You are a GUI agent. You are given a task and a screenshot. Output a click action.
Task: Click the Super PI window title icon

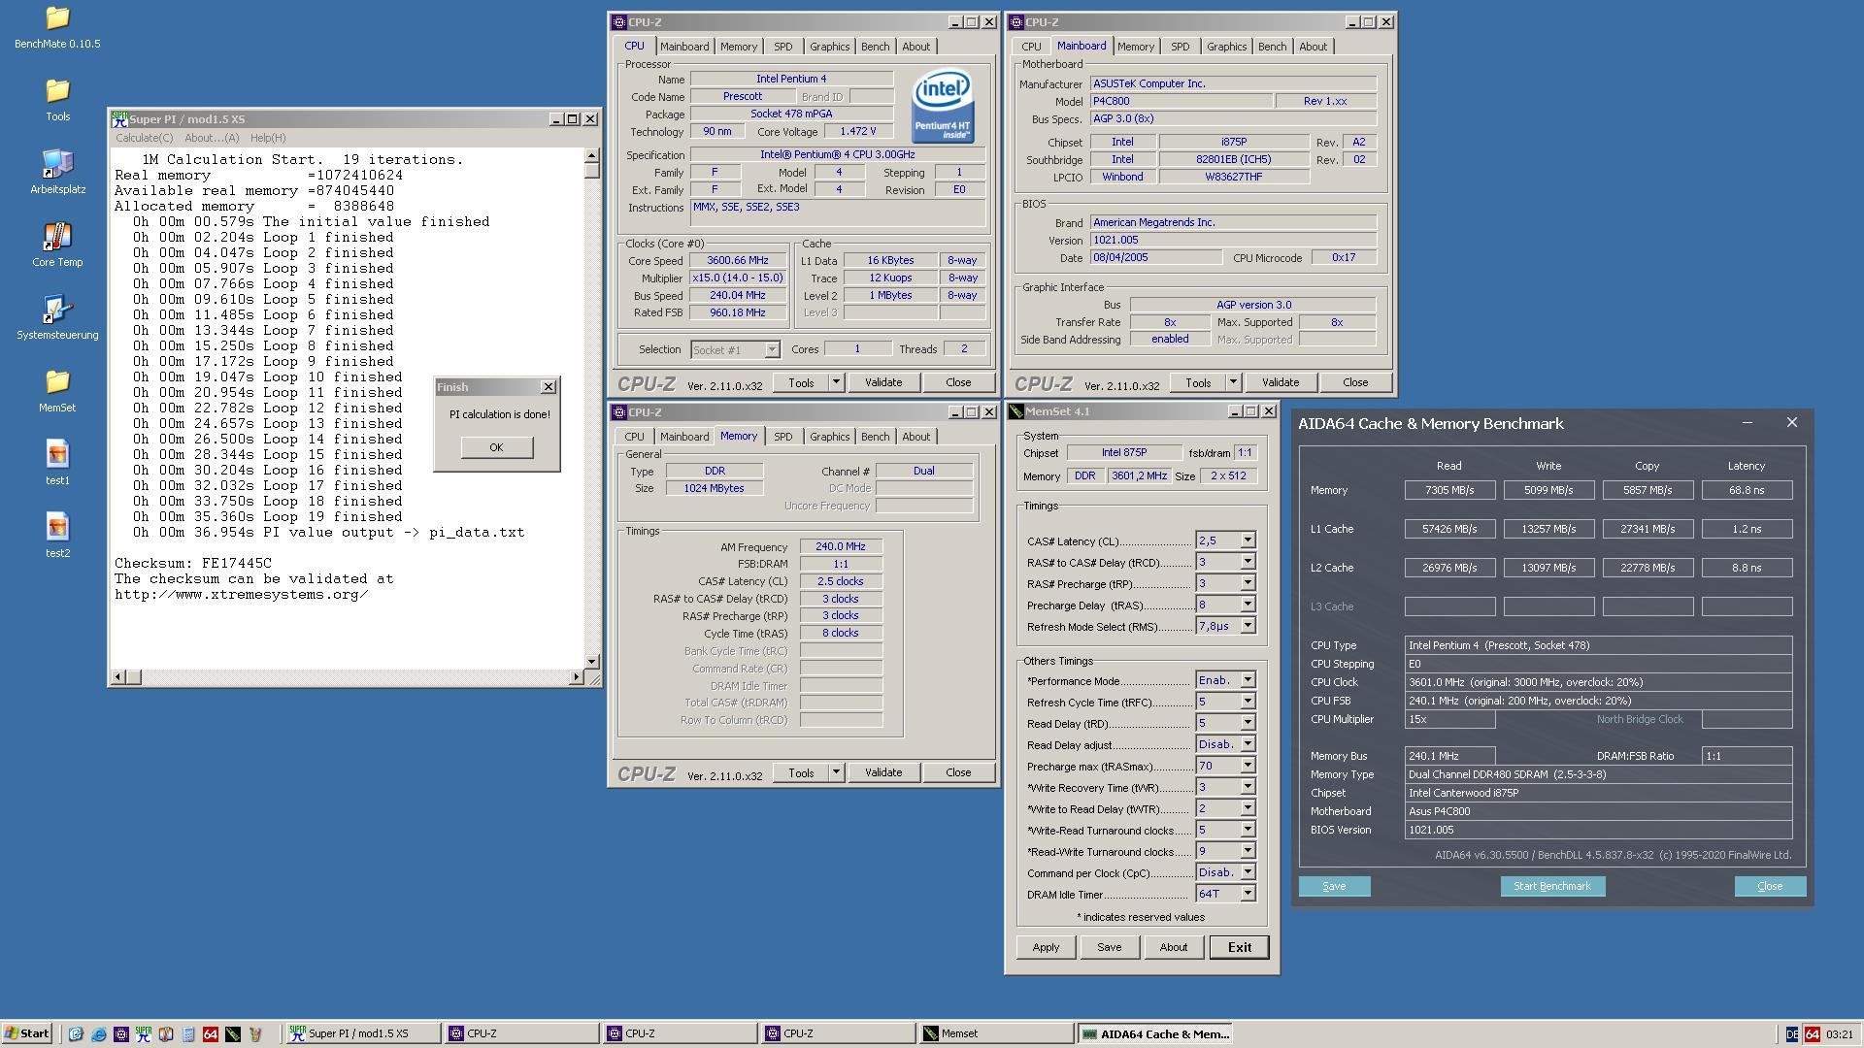click(x=119, y=119)
